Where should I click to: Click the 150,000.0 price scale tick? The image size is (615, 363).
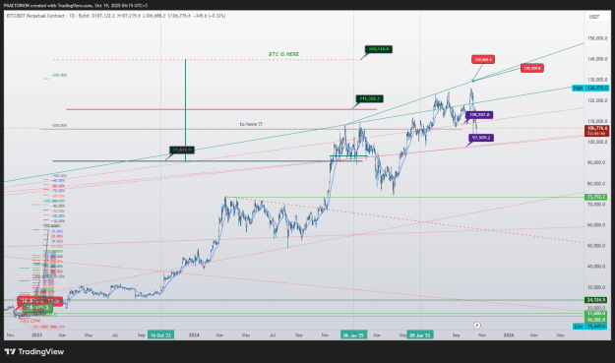[597, 38]
